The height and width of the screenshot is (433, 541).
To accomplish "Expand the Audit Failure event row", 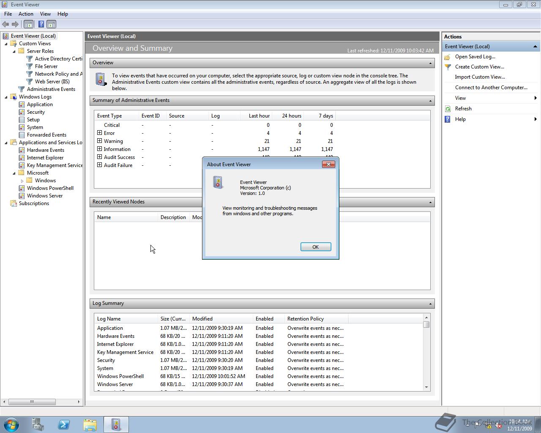I will (x=99, y=165).
